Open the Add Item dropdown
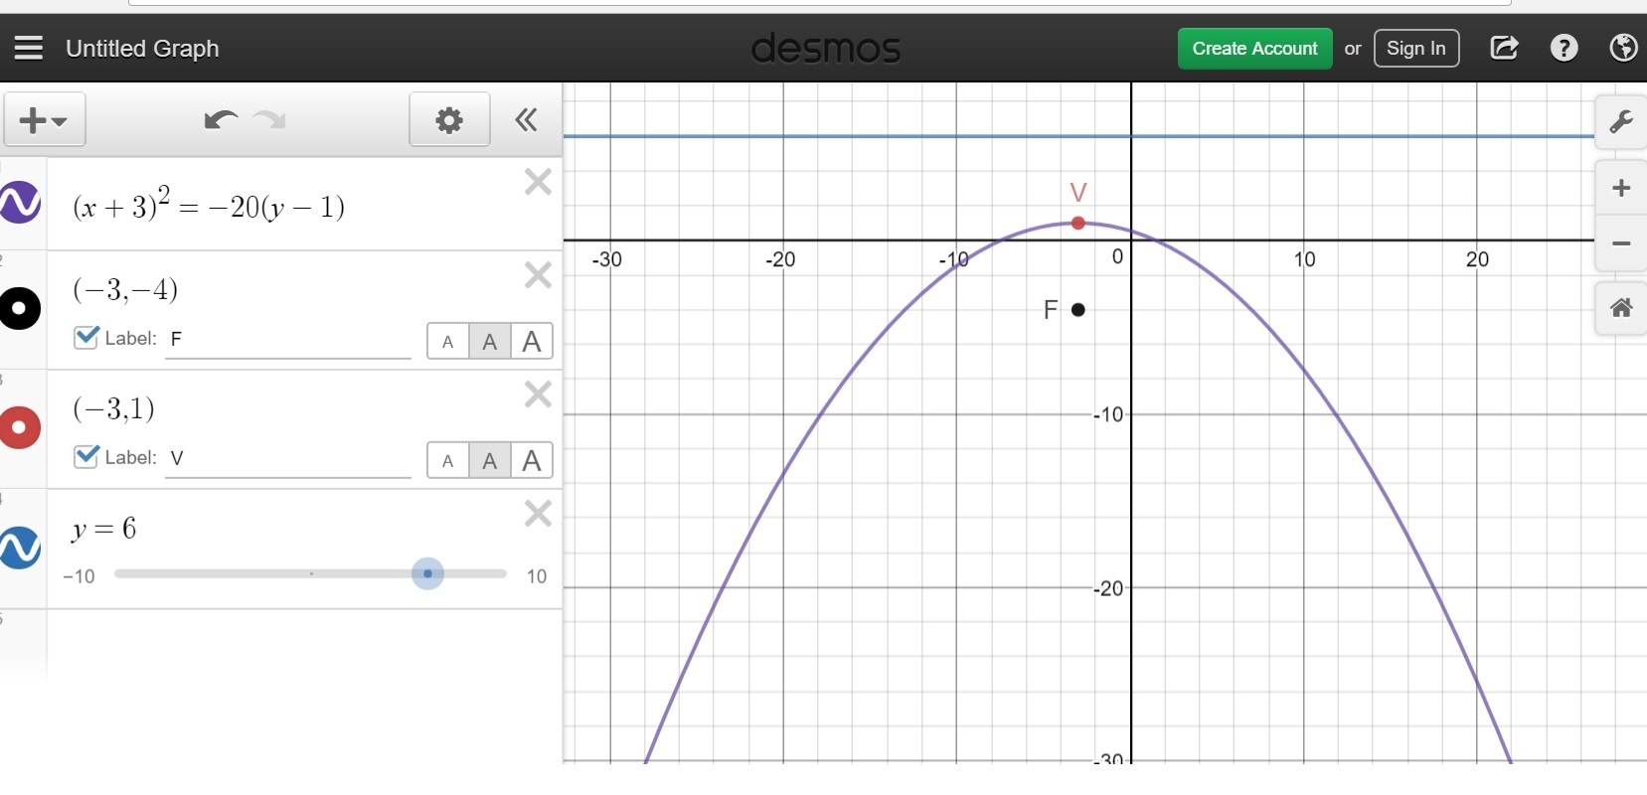The image size is (1647, 795). coord(45,120)
